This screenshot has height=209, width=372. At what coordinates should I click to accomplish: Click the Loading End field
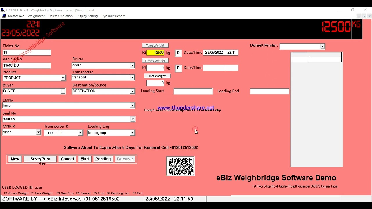270,91
